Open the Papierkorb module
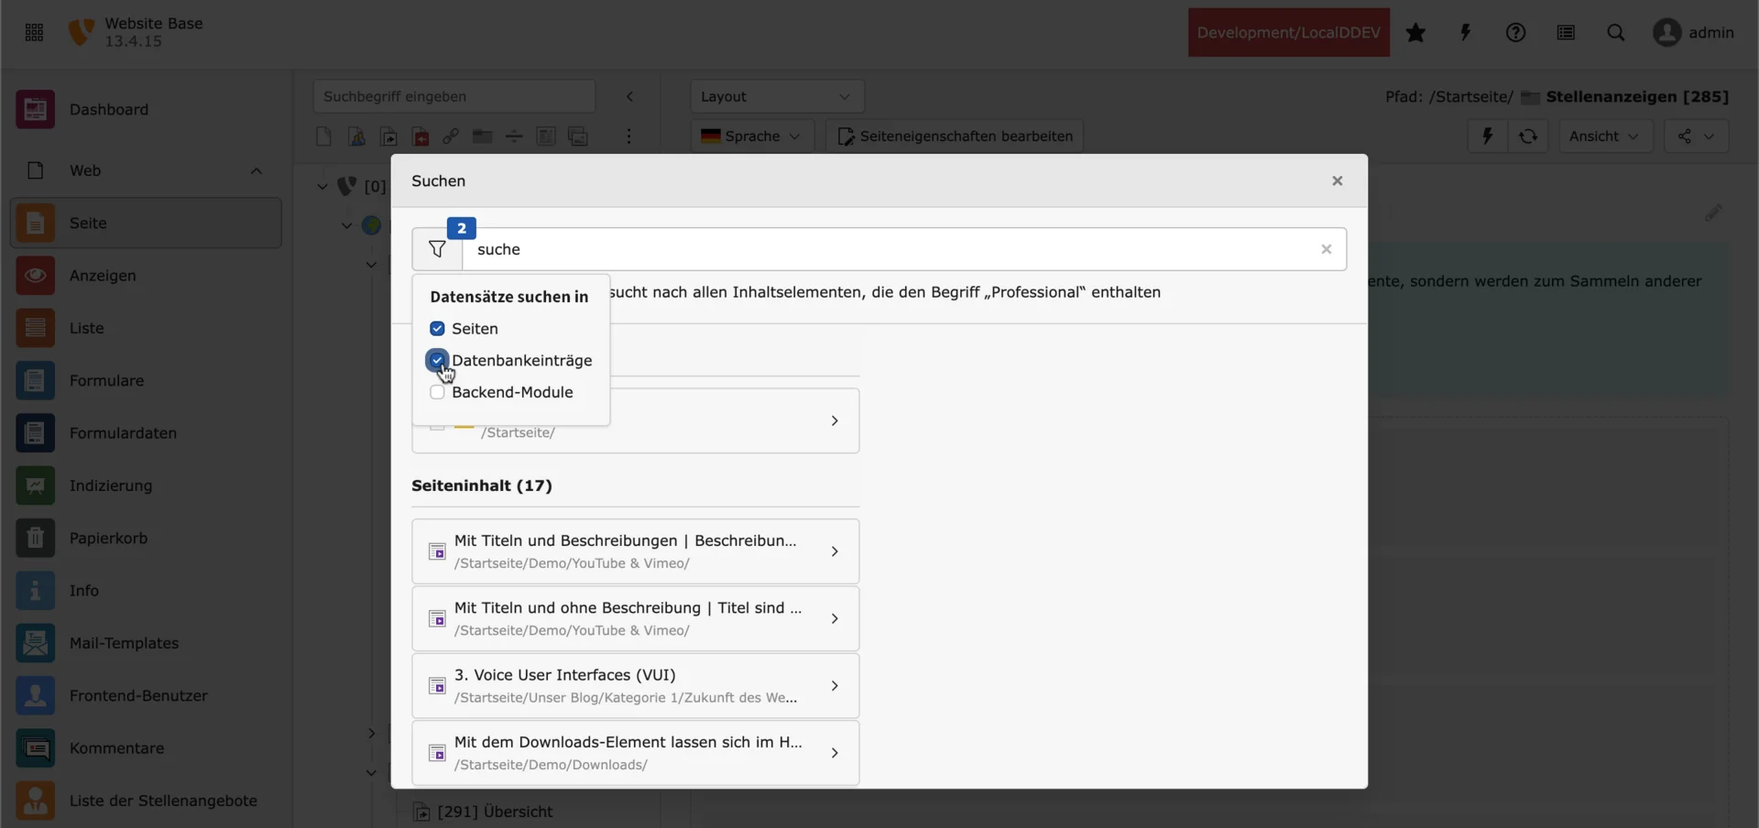 (x=110, y=538)
